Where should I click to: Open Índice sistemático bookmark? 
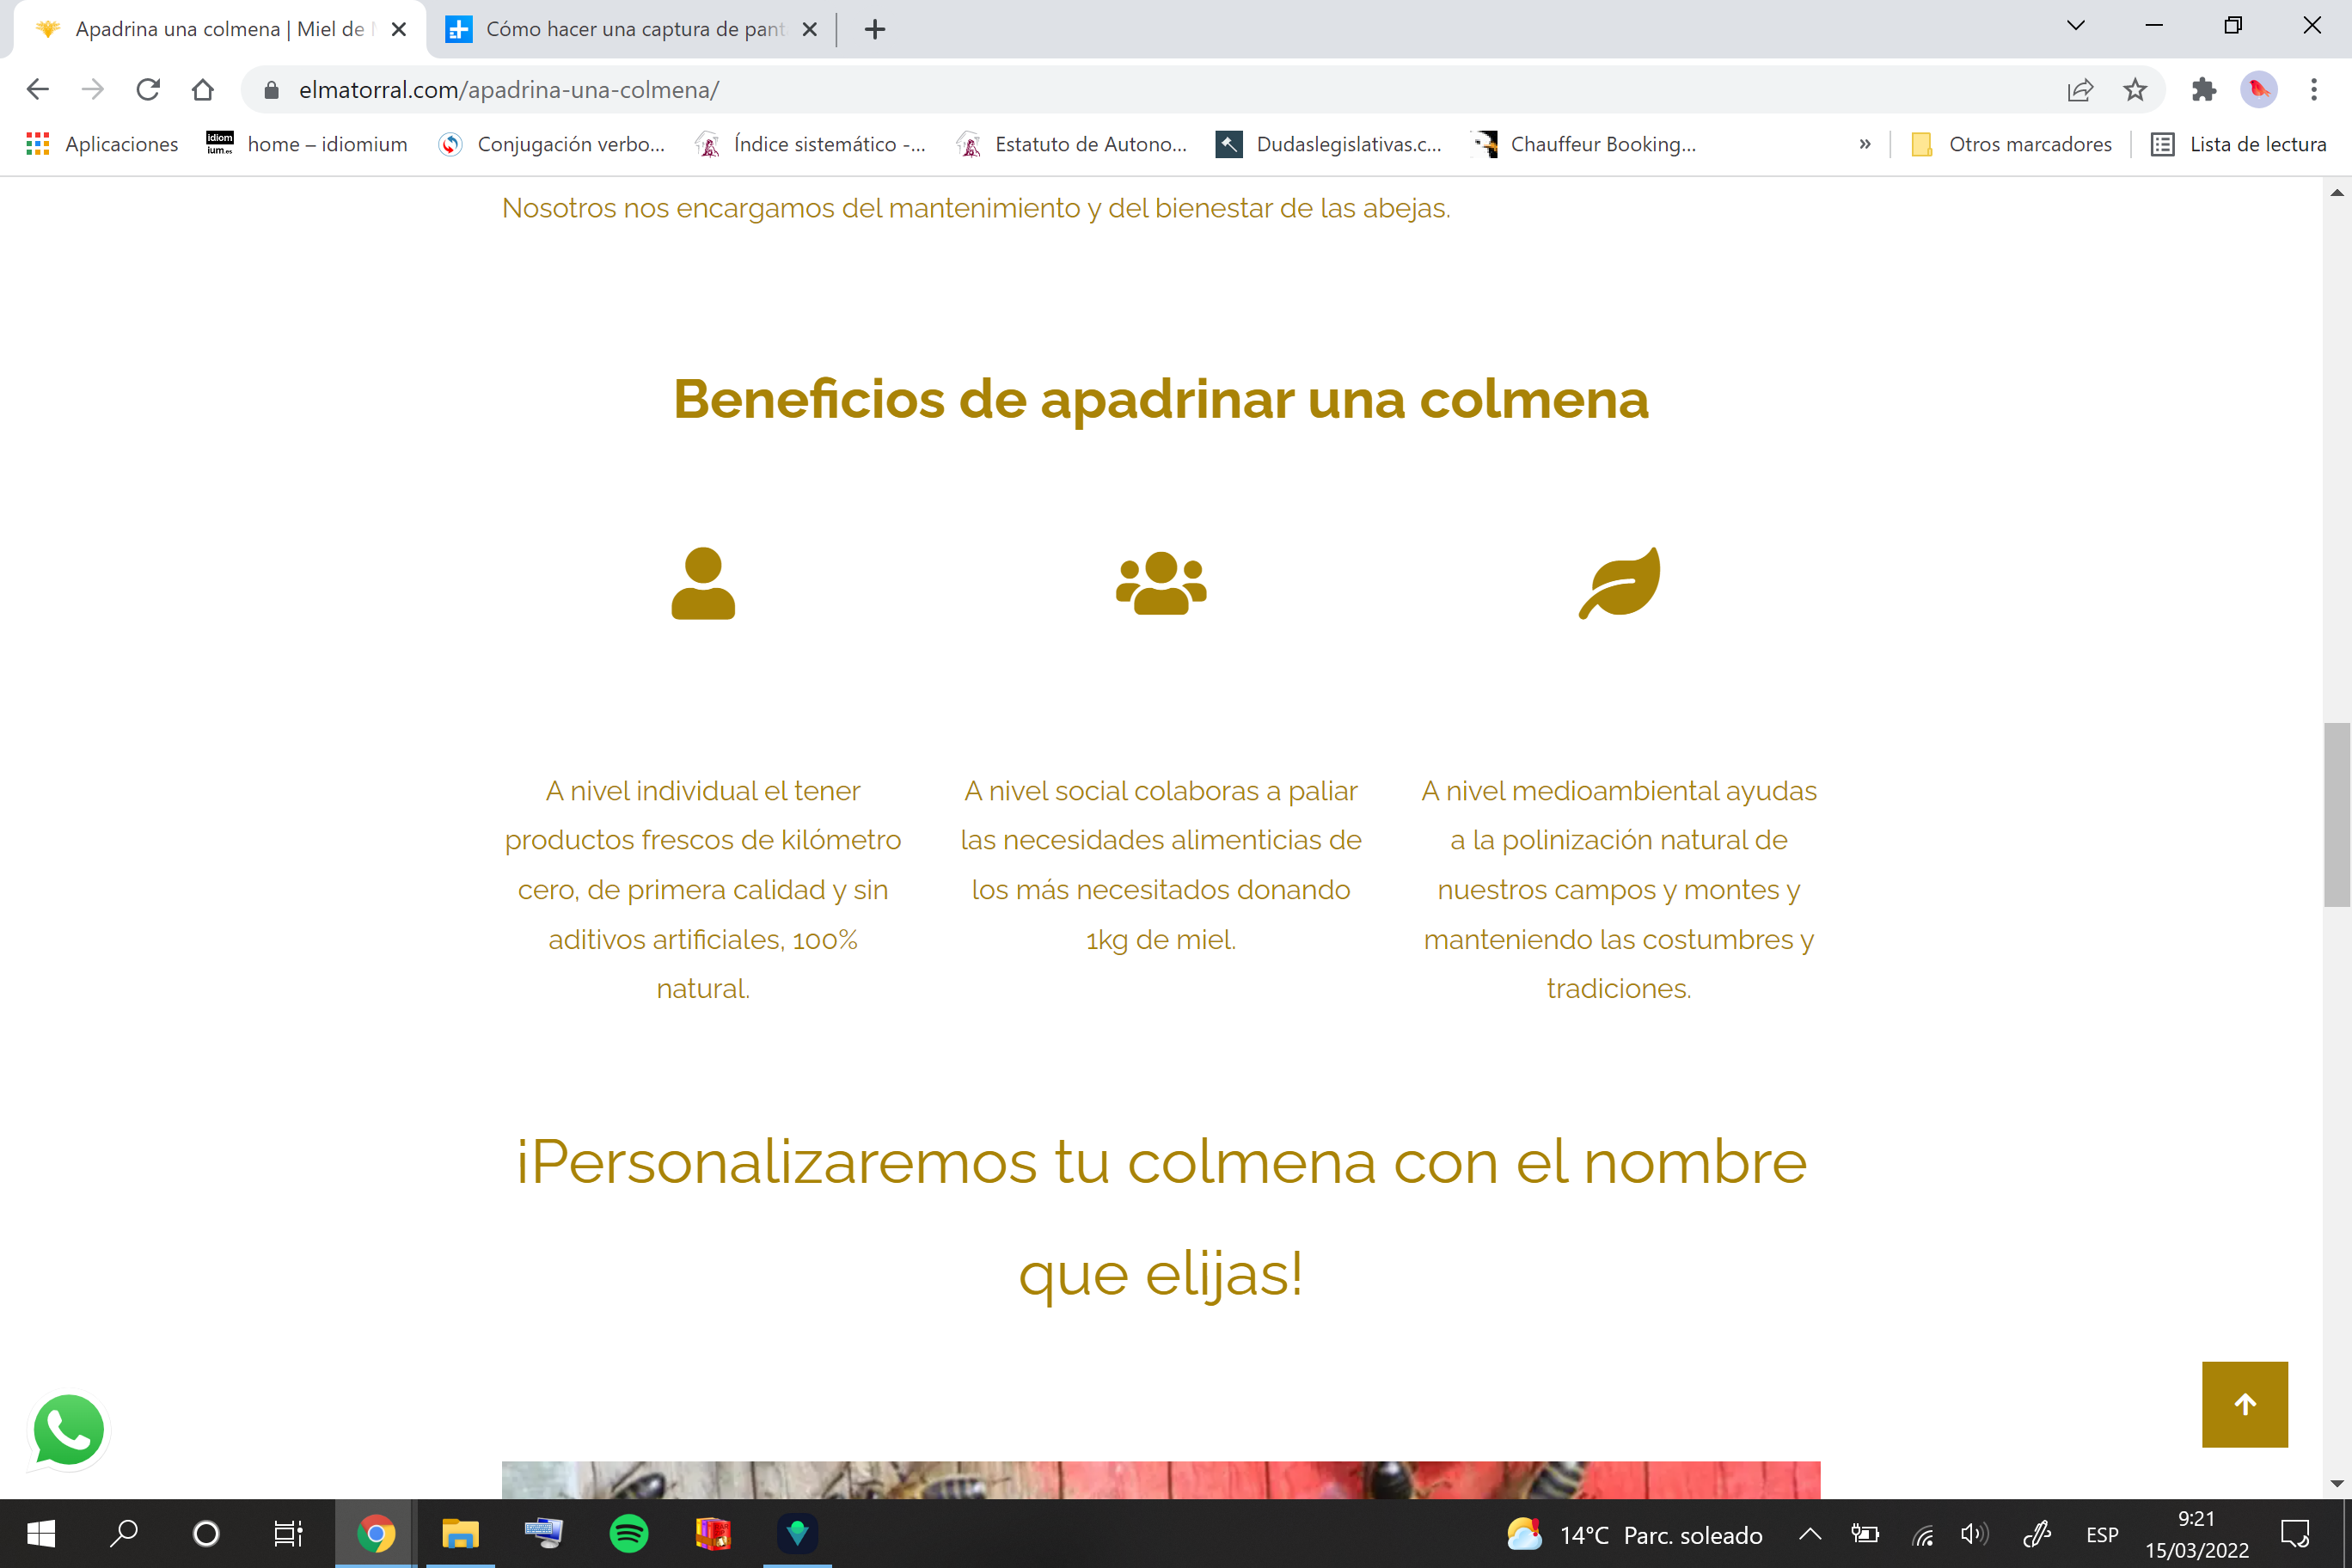click(811, 144)
